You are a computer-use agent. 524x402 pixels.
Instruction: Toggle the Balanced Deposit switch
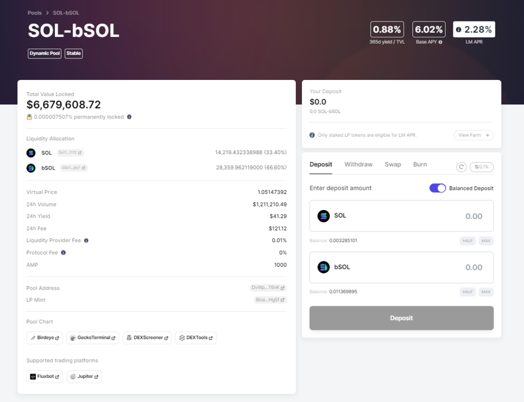point(438,188)
